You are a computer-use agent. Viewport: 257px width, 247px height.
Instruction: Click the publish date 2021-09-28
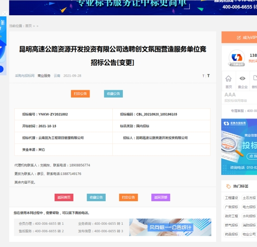pyautogui.click(x=72, y=76)
